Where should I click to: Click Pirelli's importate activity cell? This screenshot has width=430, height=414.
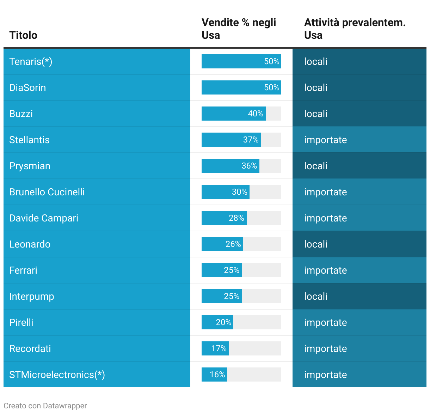coord(325,323)
